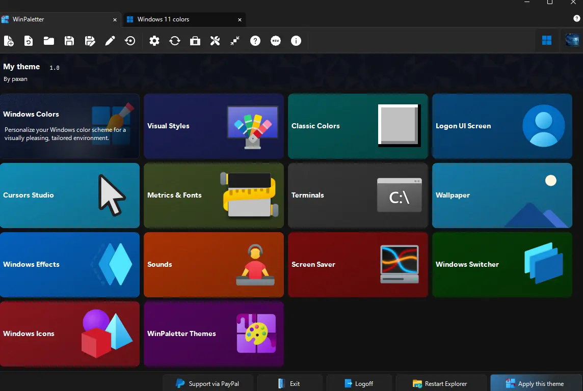The image size is (583, 391).
Task: Open the Logon UI Screen tile
Action: [x=502, y=126]
